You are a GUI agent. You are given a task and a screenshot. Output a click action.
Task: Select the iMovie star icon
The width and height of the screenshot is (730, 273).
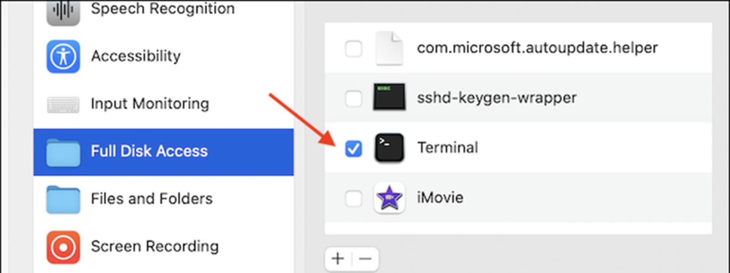(389, 198)
